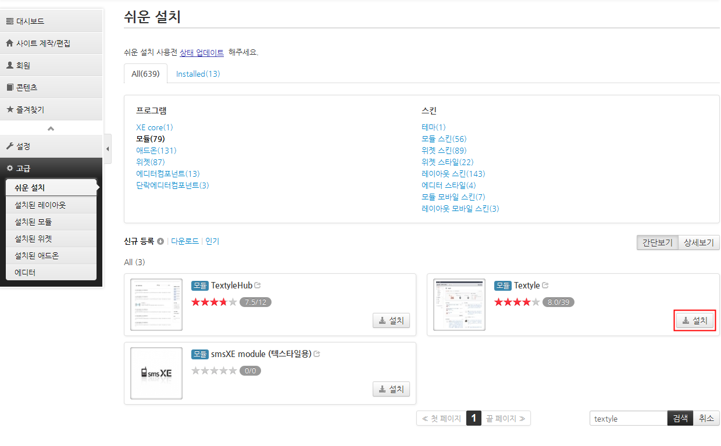Follow the 상태 업데이트 link
721x446 pixels.
coord(202,52)
